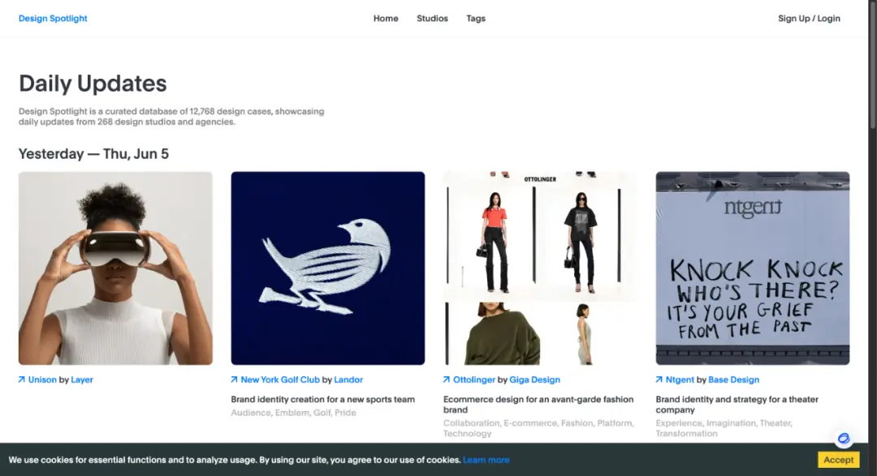Visit the Landor studio link

pyautogui.click(x=348, y=380)
